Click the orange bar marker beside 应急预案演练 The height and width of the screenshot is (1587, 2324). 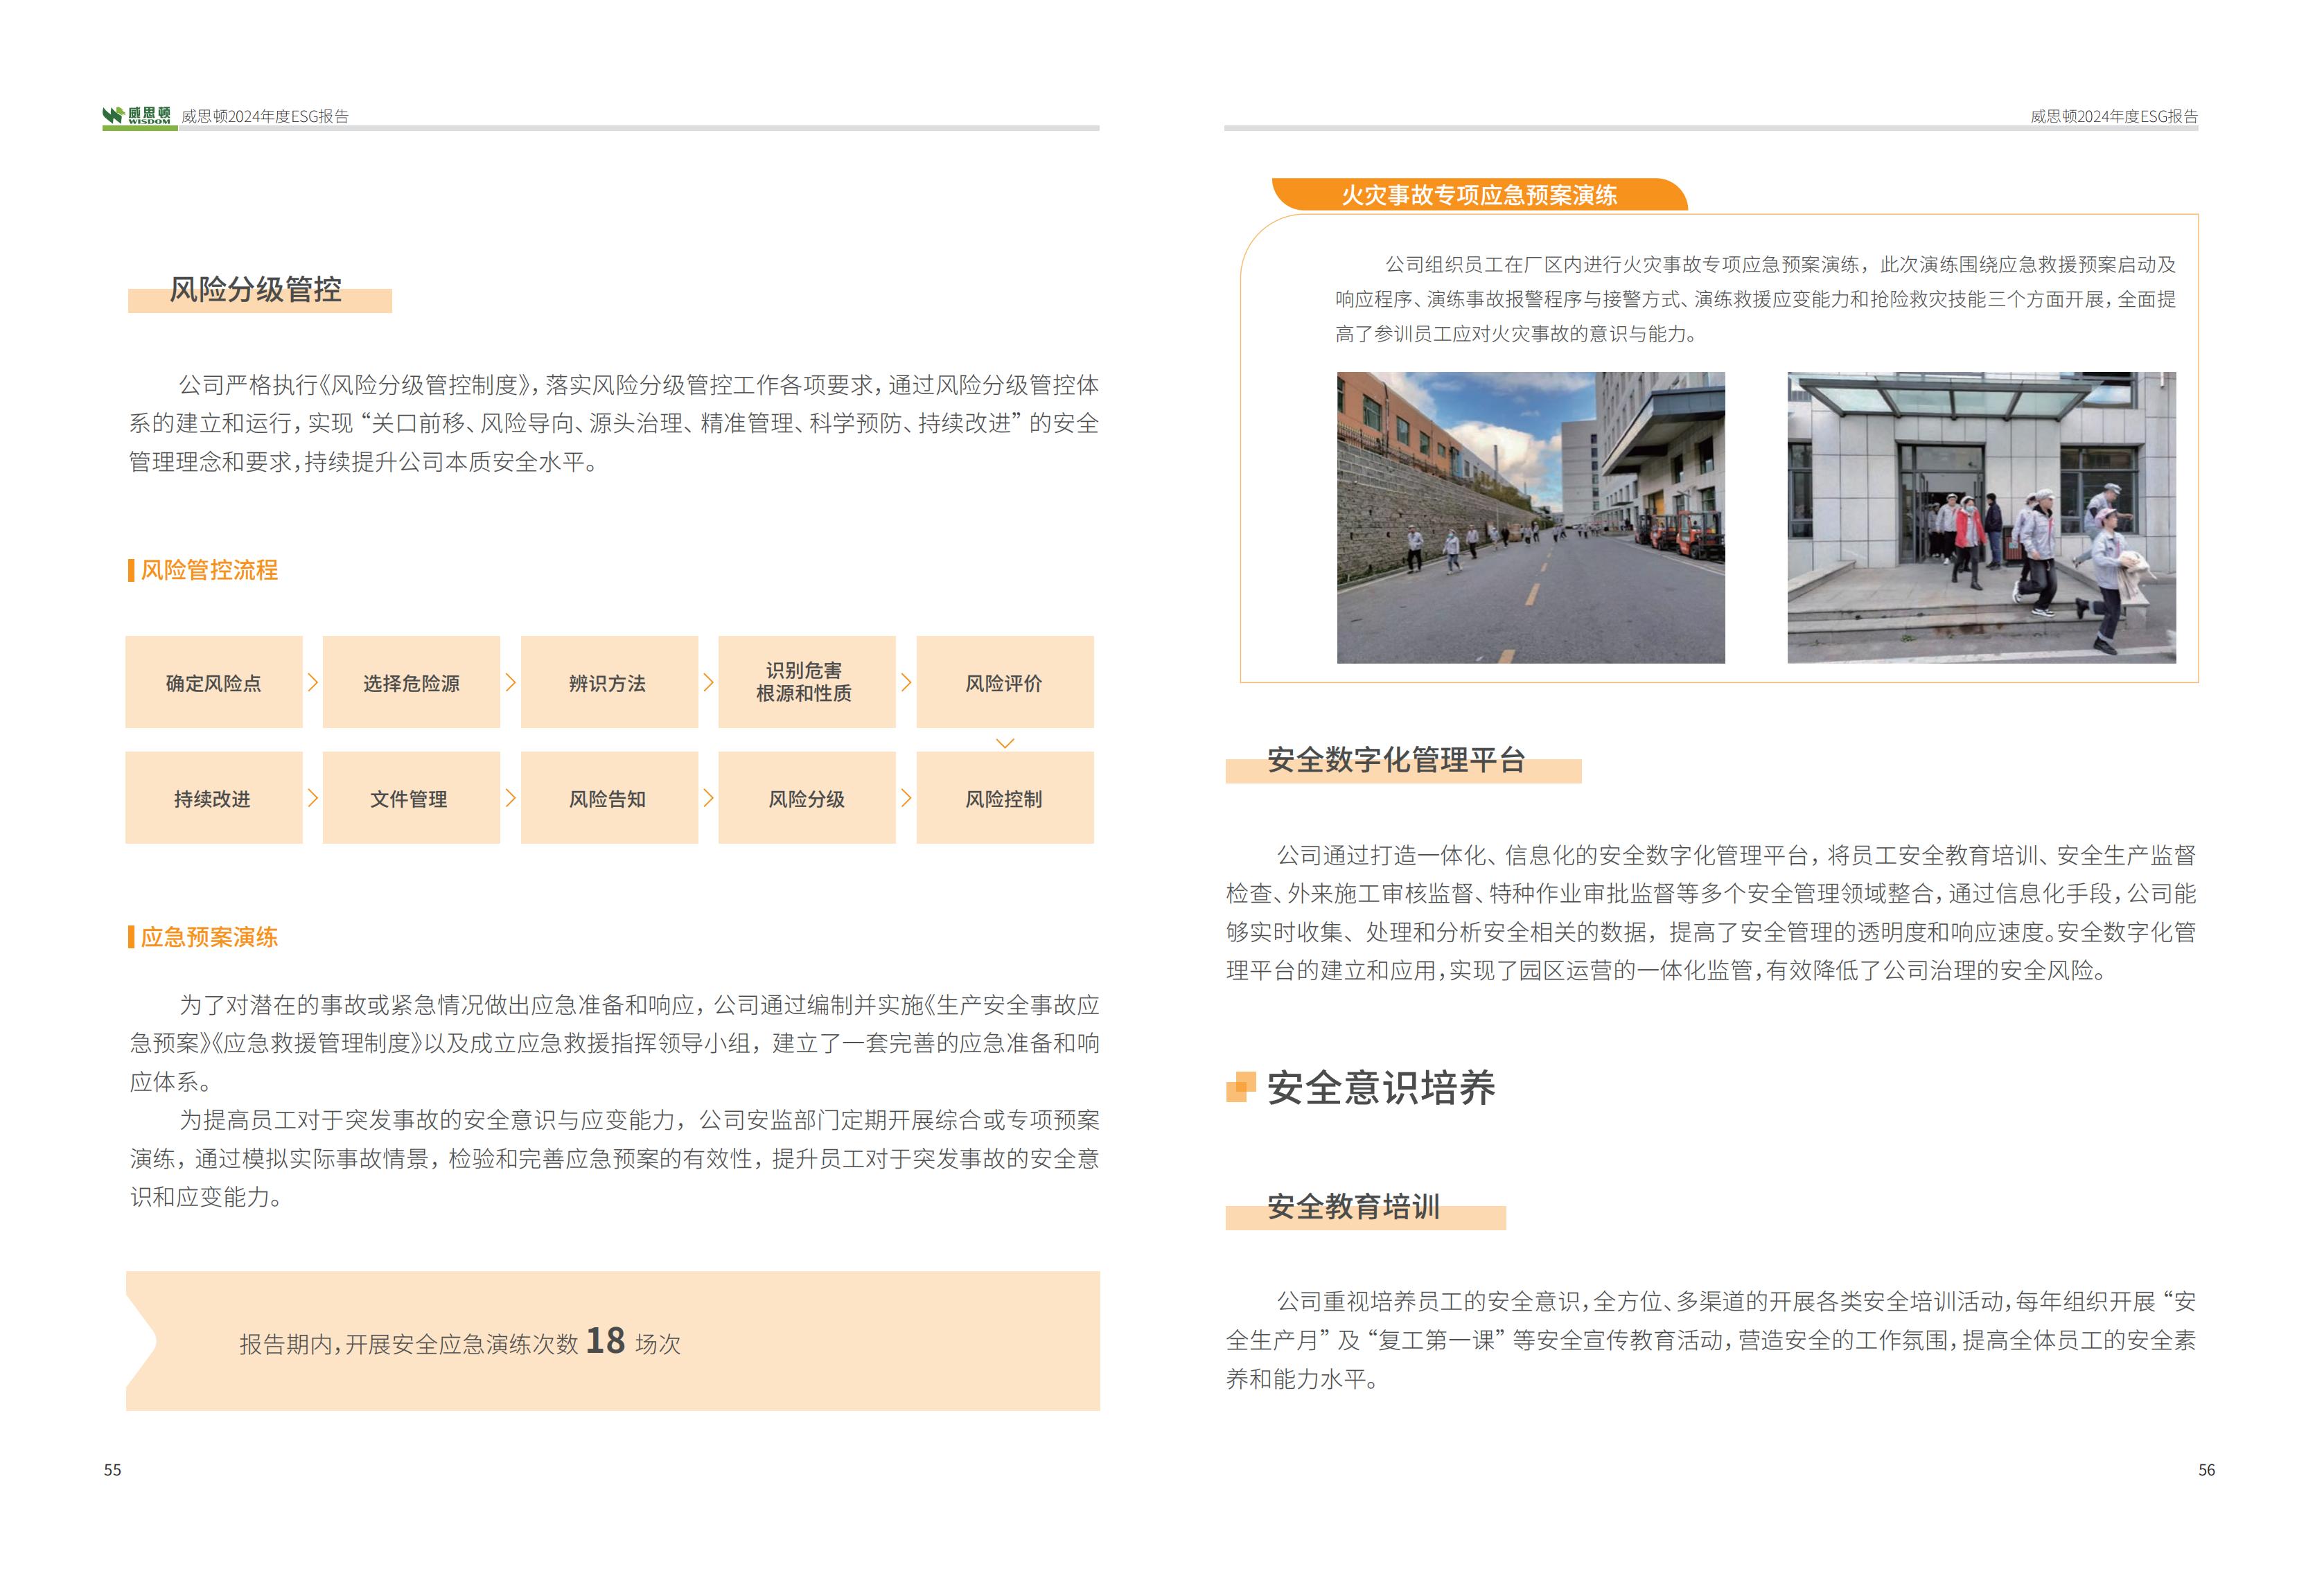coord(131,937)
